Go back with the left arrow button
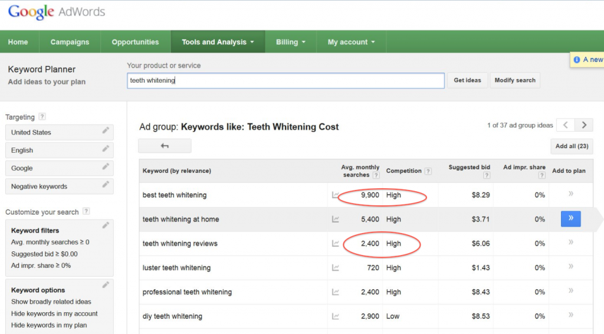Screen dimensions: 604x334 (165, 146)
